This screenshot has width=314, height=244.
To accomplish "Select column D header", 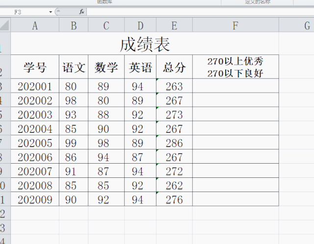I will tap(140, 25).
